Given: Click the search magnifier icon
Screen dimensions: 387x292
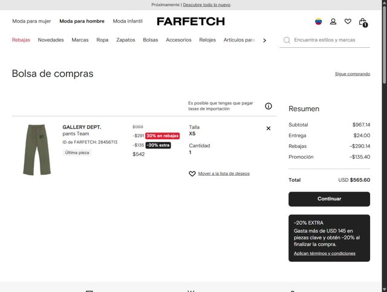Looking at the screenshot, I should [287, 40].
